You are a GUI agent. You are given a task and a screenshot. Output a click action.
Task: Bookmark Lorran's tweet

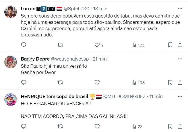pos(170,45)
